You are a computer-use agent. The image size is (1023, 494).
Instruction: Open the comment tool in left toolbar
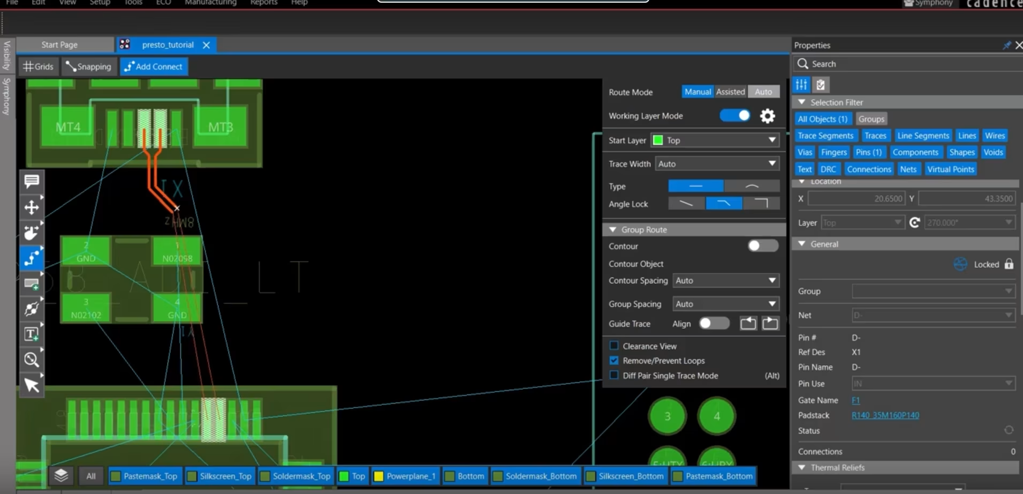pyautogui.click(x=32, y=182)
